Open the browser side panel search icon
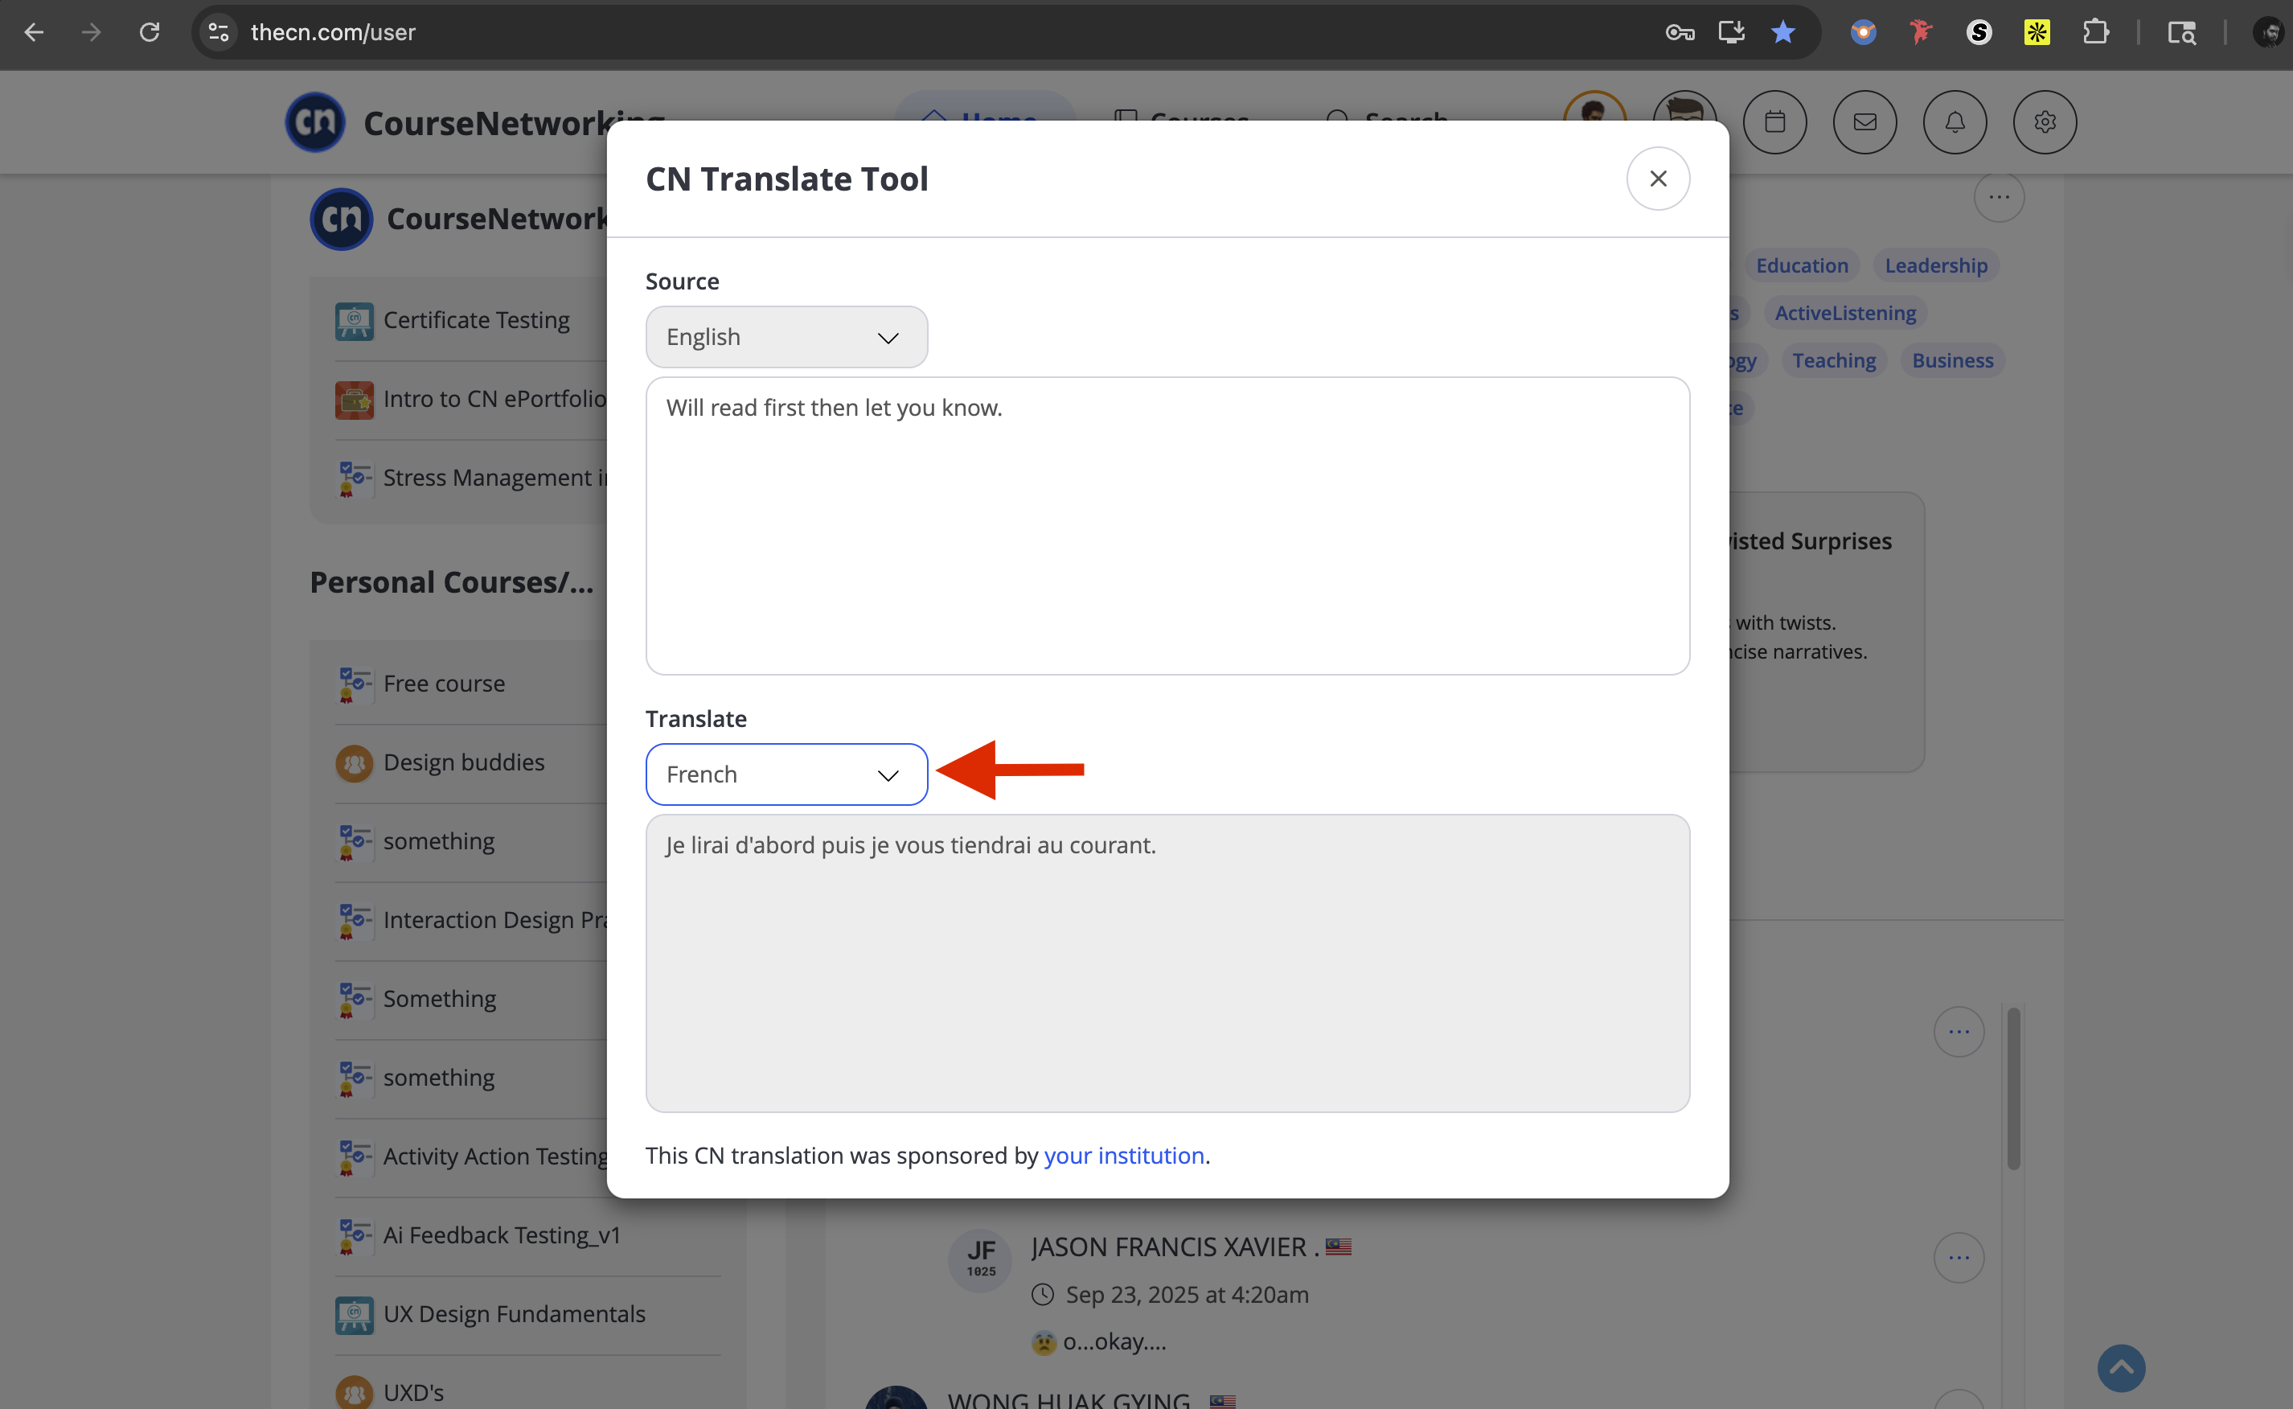Viewport: 2293px width, 1409px height. coord(2181,33)
